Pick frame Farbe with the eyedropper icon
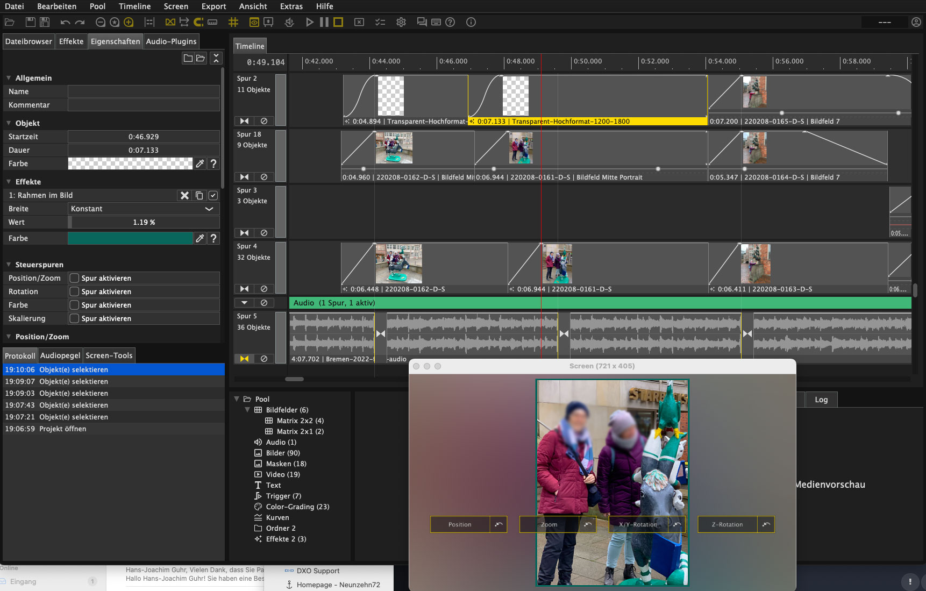 tap(200, 238)
